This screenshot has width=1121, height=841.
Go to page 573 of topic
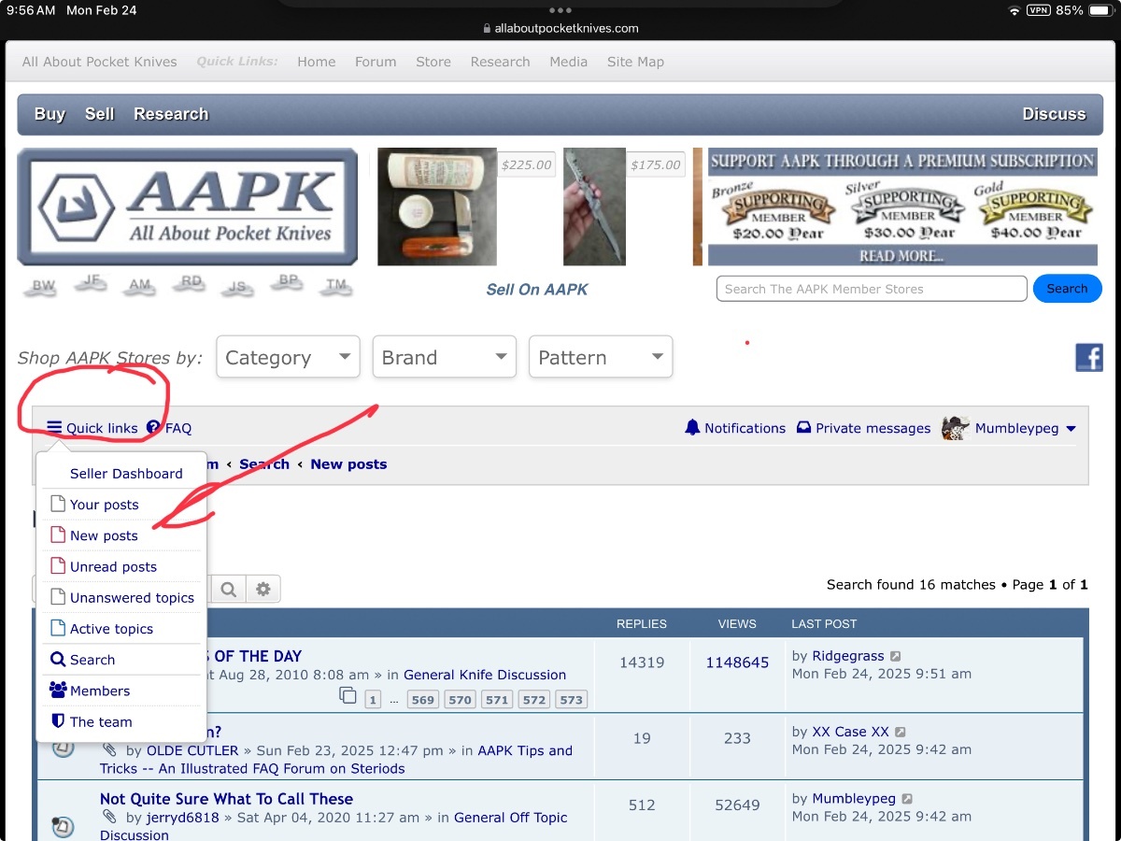[571, 700]
